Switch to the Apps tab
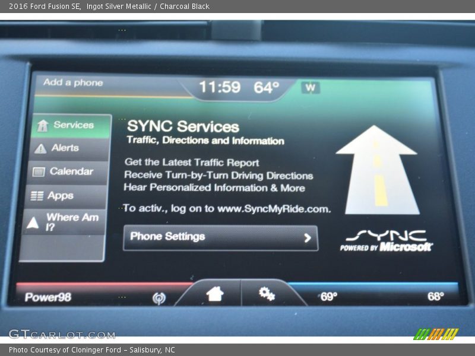The width and height of the screenshot is (475, 356). pyautogui.click(x=66, y=196)
